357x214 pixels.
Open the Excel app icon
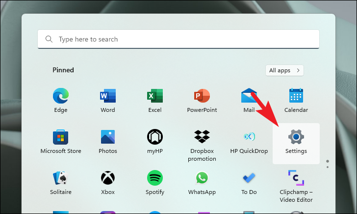click(155, 96)
